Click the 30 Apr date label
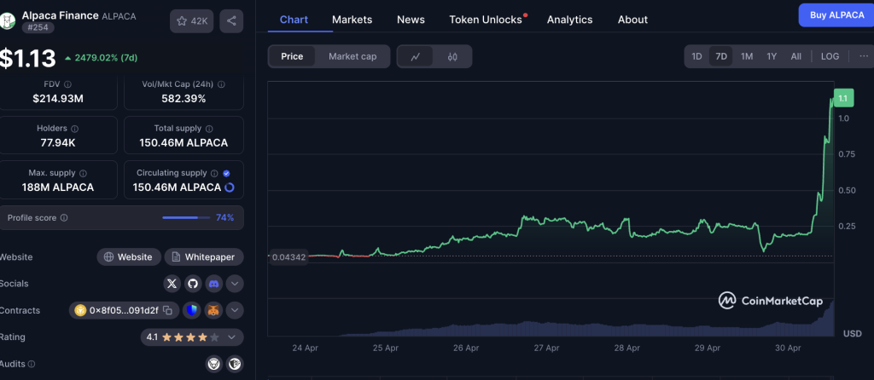 [x=788, y=348]
